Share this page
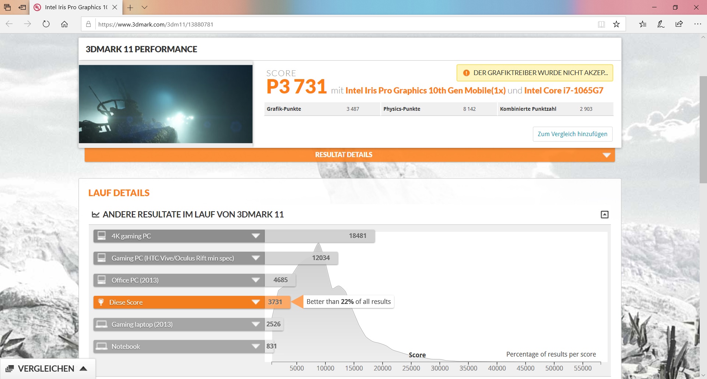This screenshot has width=707, height=379. pos(679,24)
